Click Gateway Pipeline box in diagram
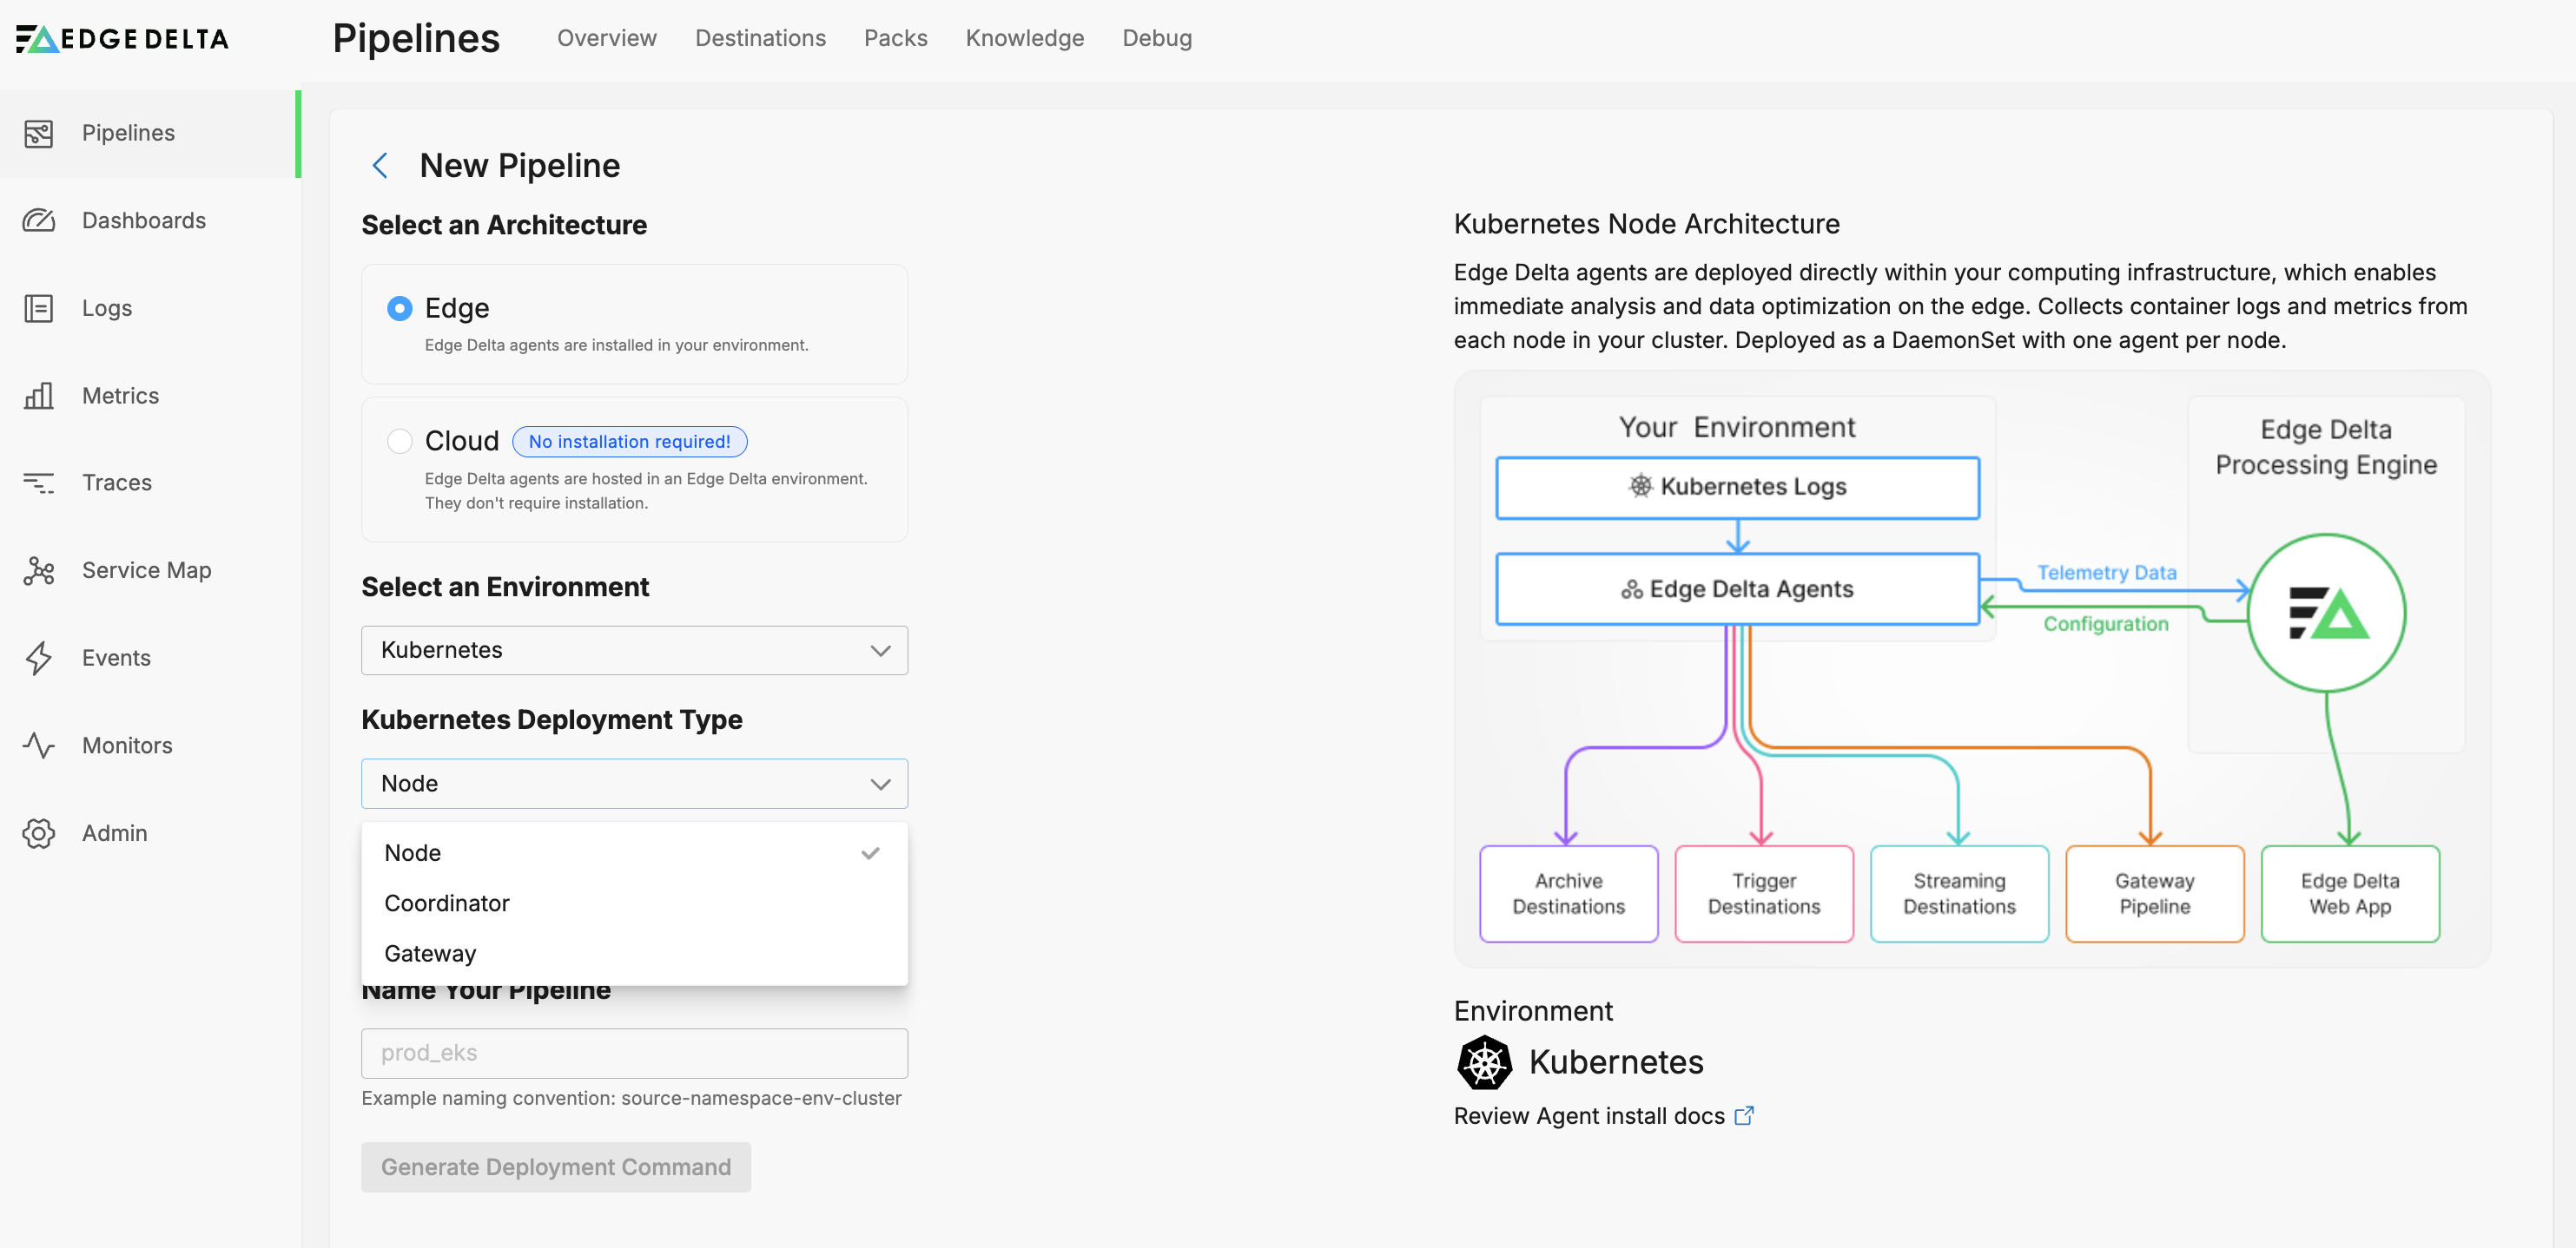This screenshot has height=1248, width=2576. click(2154, 893)
